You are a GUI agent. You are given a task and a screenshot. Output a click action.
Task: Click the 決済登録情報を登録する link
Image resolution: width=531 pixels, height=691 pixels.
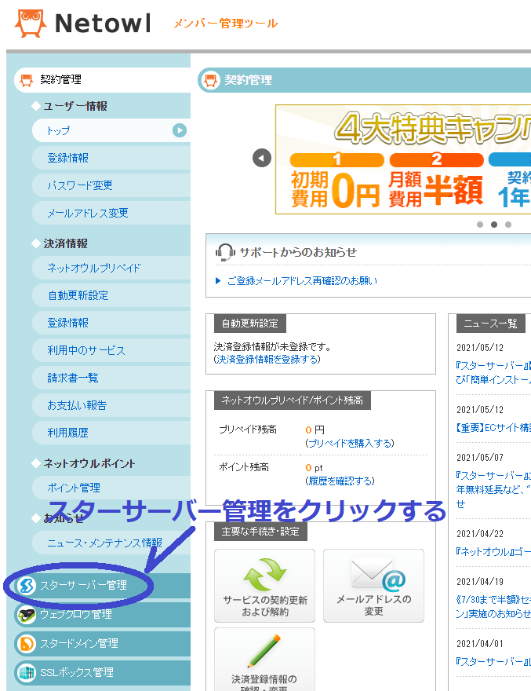coord(267,359)
